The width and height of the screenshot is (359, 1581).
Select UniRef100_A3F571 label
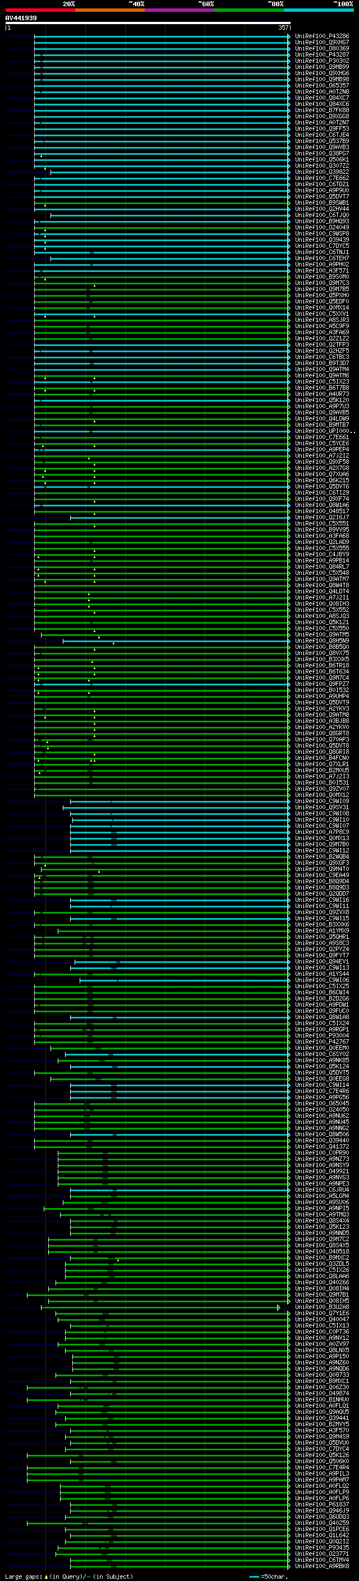pos(322,271)
